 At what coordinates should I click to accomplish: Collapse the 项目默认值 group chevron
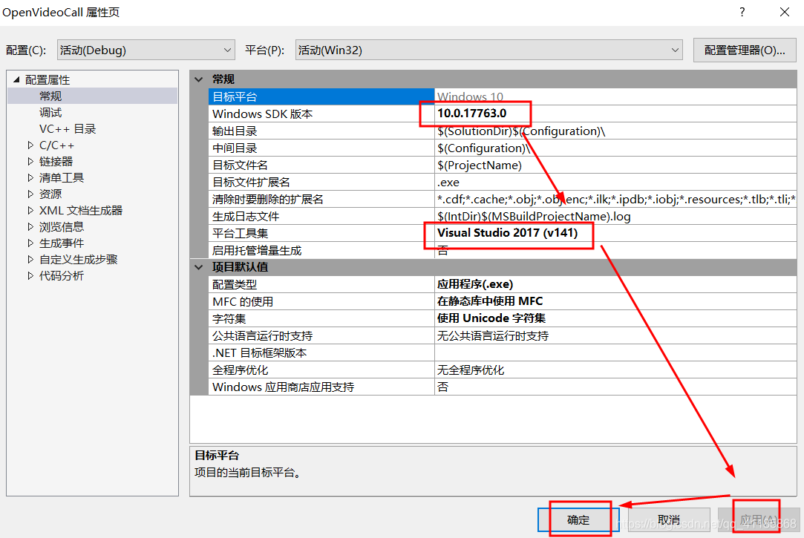point(199,267)
